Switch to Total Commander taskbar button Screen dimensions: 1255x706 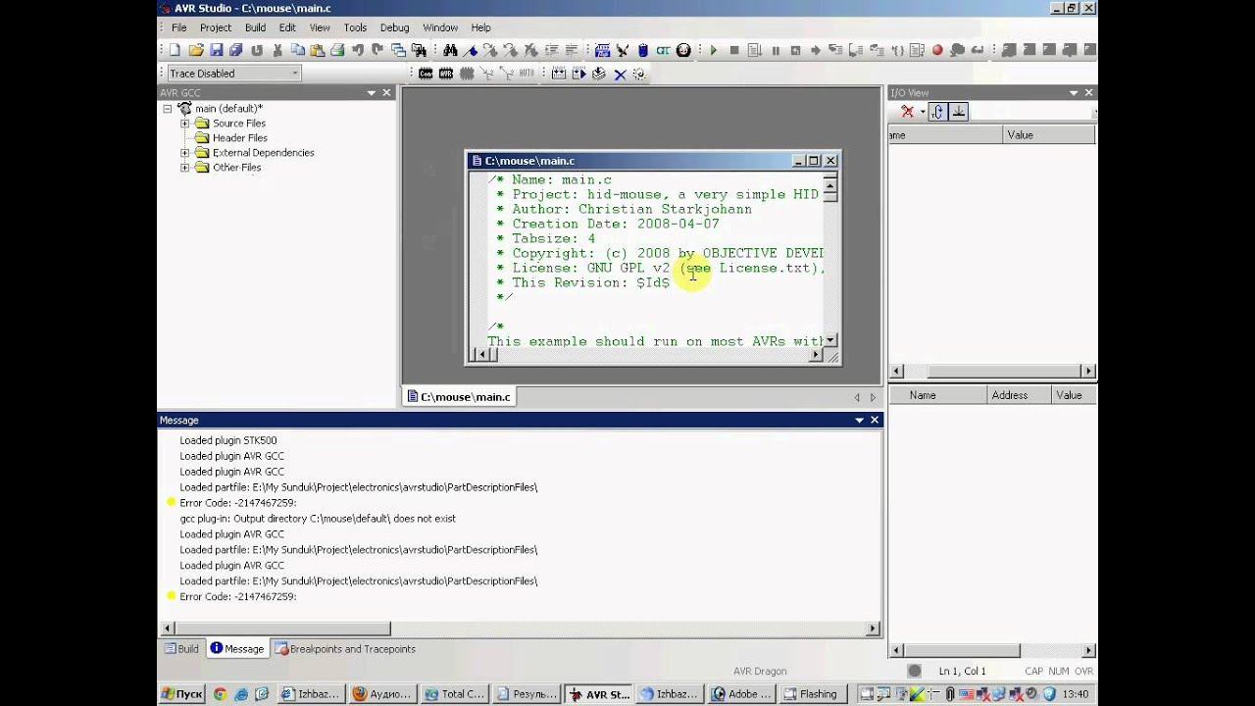454,694
